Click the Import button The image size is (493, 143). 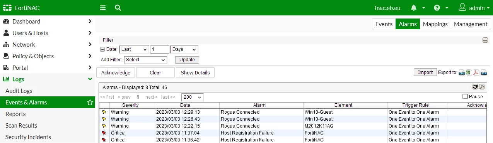pyautogui.click(x=425, y=72)
